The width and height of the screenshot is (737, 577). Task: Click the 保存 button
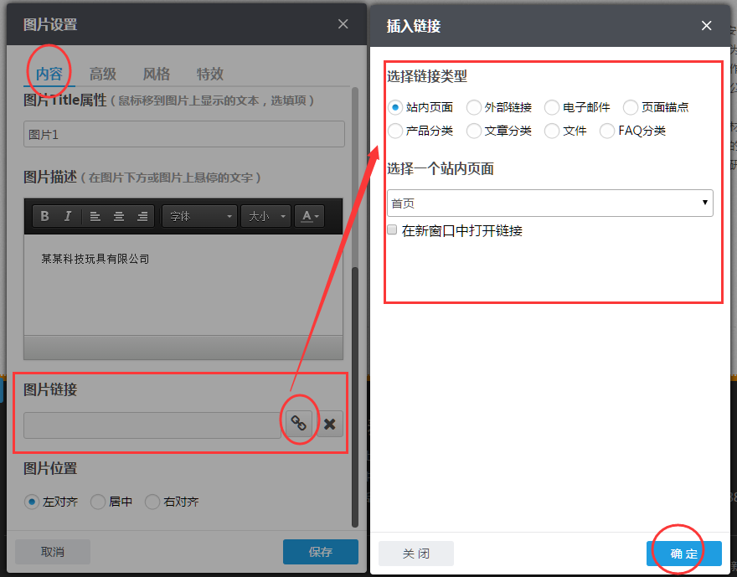320,552
